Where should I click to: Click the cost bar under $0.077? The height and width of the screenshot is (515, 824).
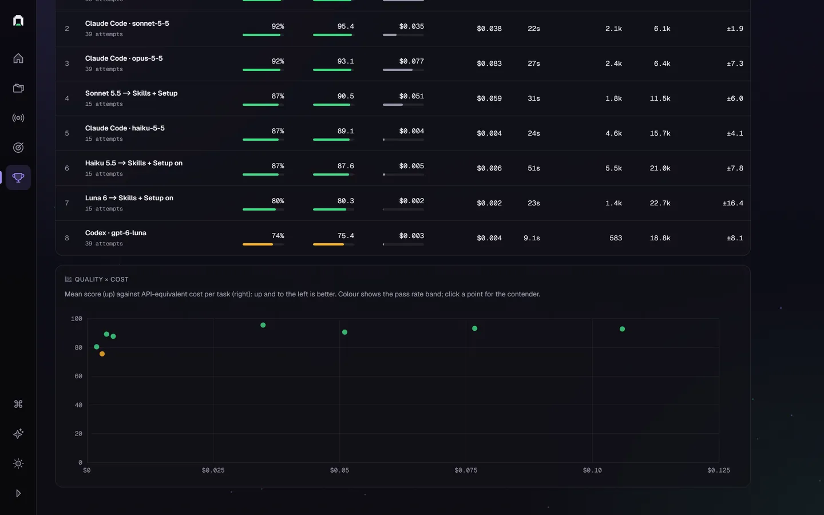tap(403, 70)
